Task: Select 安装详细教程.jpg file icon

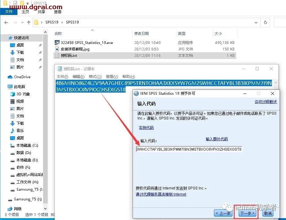Action: tap(57, 49)
